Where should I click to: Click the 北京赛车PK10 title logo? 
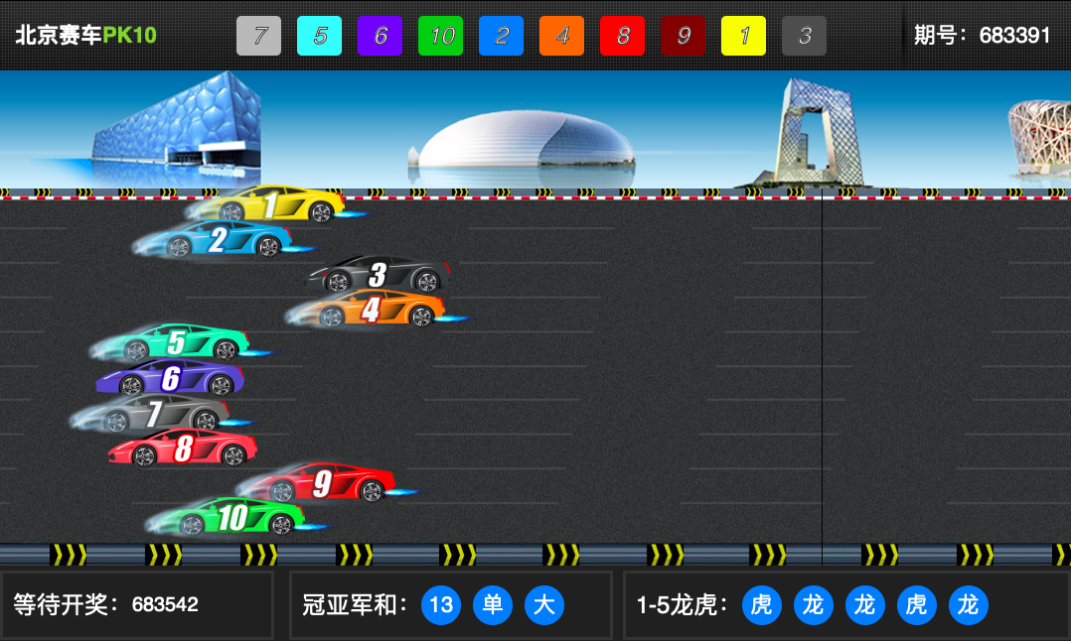click(86, 35)
